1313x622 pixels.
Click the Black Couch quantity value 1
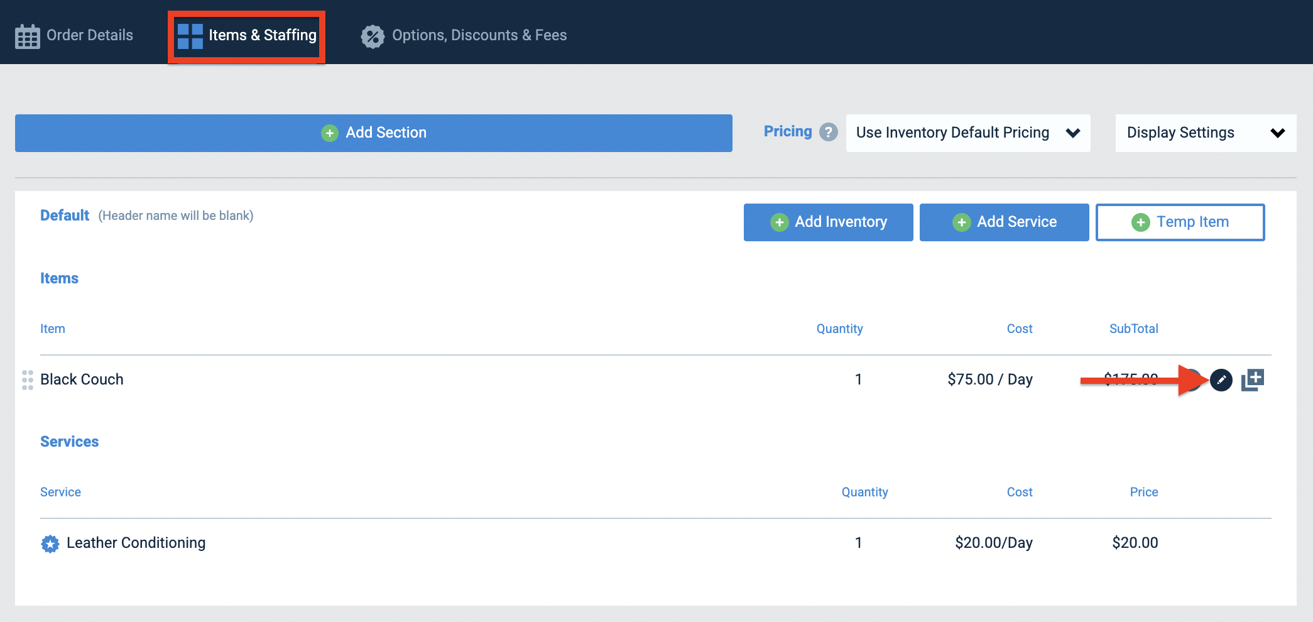click(858, 379)
